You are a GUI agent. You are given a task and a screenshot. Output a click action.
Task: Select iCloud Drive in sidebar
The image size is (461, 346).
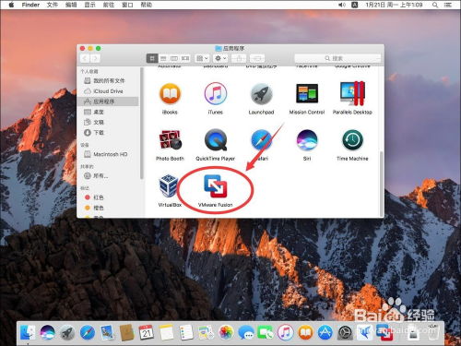109,91
